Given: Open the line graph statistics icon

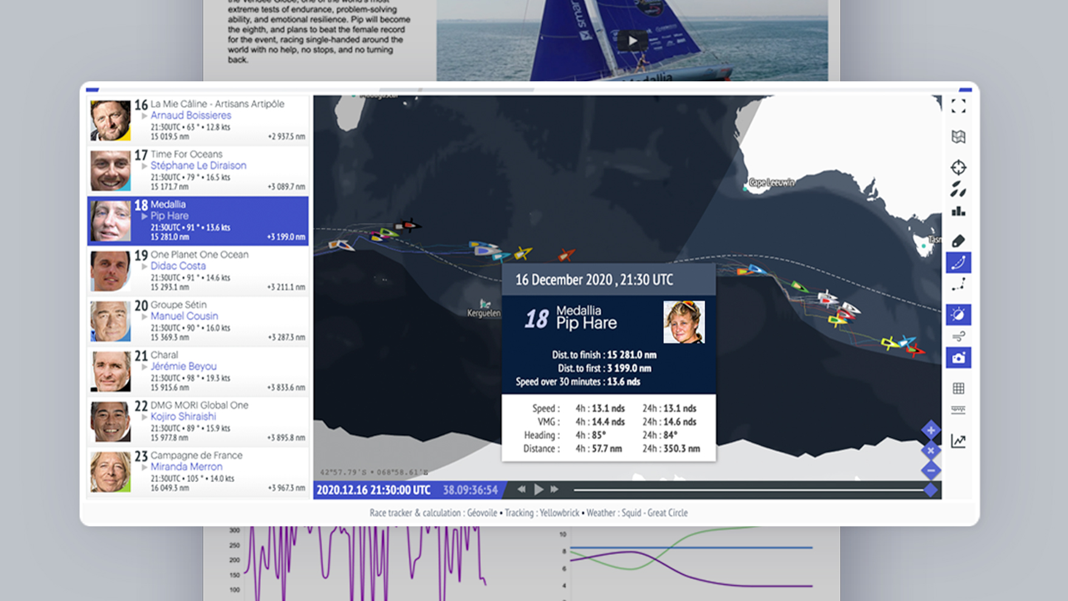Looking at the screenshot, I should tap(958, 441).
